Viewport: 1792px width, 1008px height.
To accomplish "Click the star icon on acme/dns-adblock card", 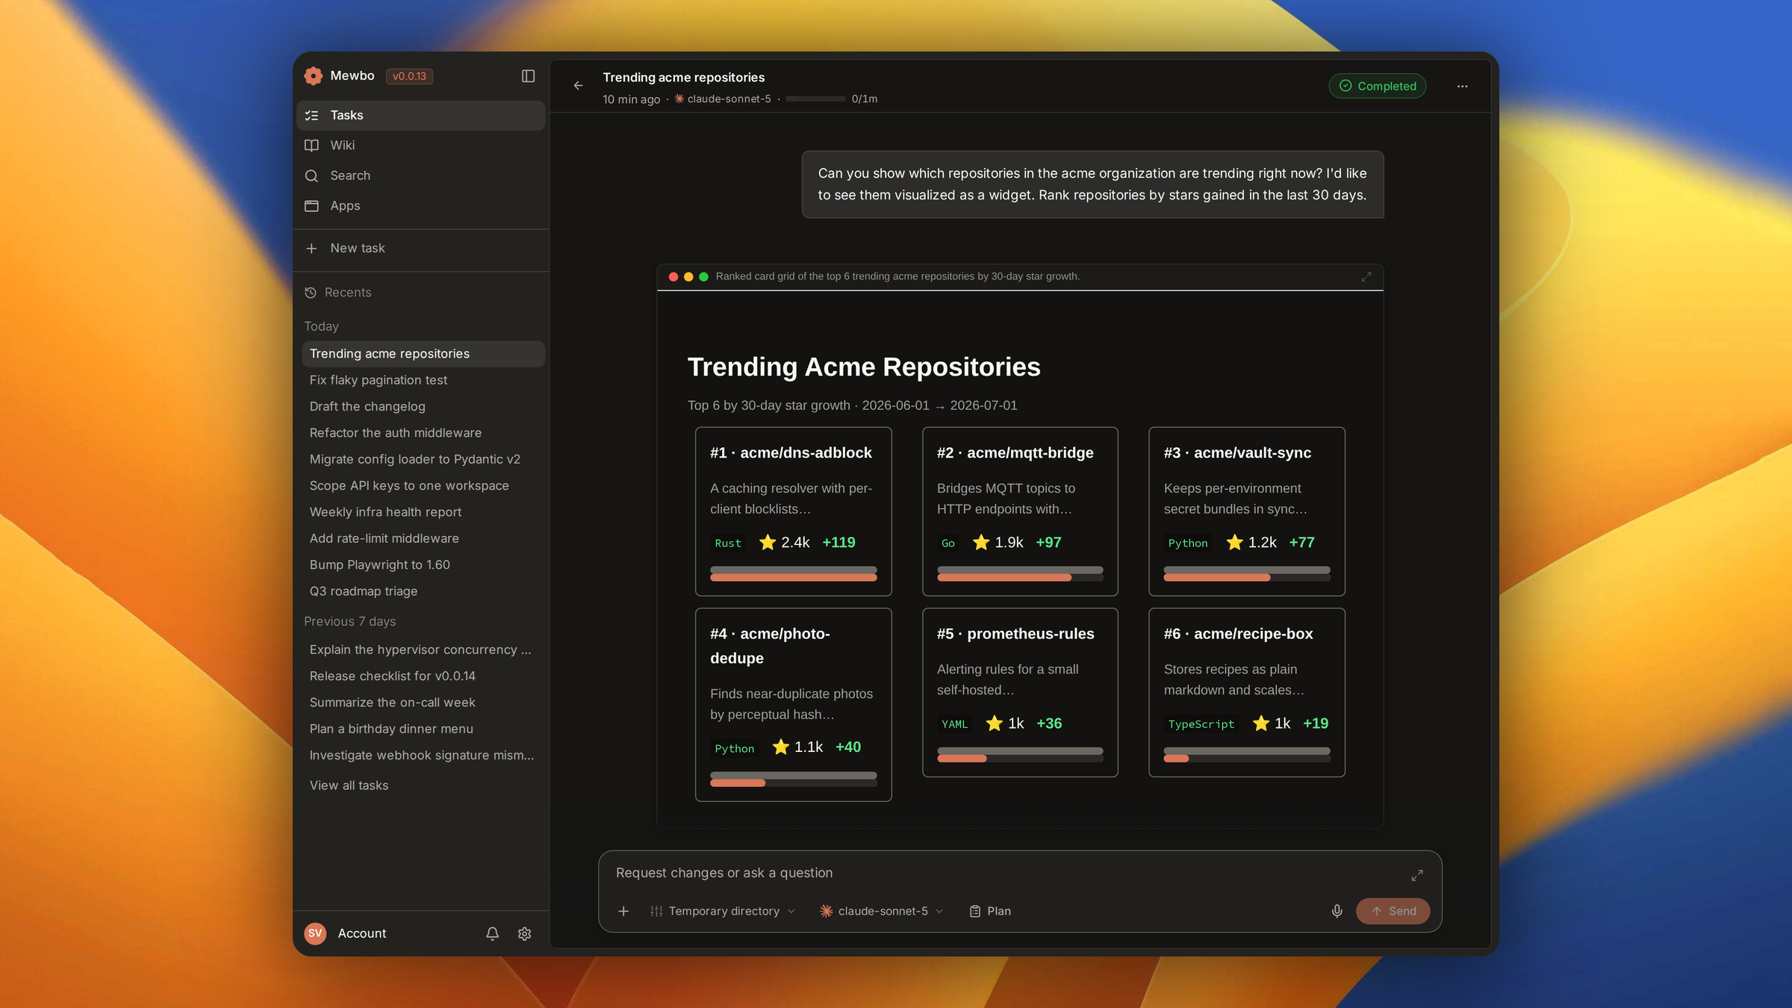I will coord(767,542).
